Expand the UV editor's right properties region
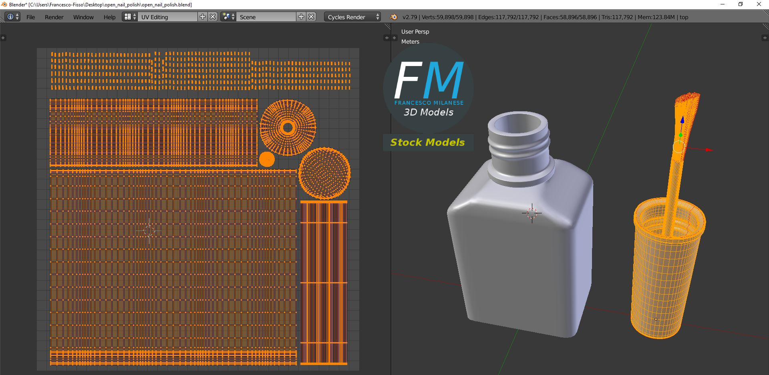Viewport: 769px width, 375px height. coord(387,38)
